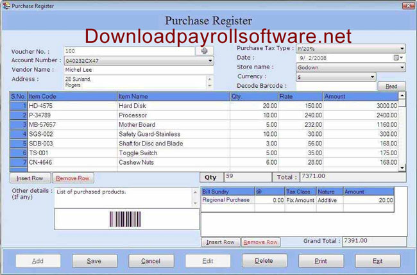
Task: Click the 240.00 rate cell
Action: point(300,115)
